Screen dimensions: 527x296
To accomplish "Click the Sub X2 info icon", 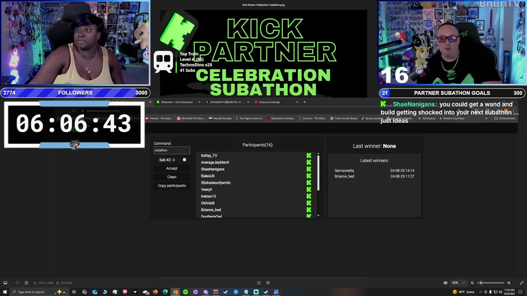I will pos(173,160).
